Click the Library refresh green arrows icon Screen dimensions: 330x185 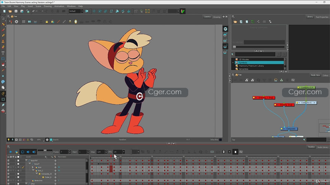tap(252, 22)
